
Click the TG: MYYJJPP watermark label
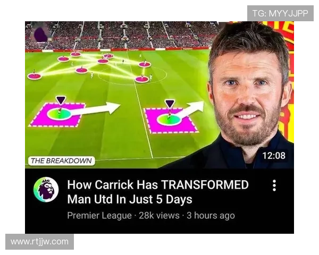point(280,13)
